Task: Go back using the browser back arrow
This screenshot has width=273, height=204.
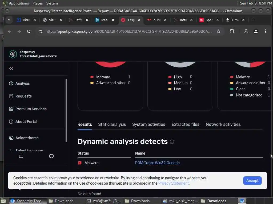Action: pos(10,31)
